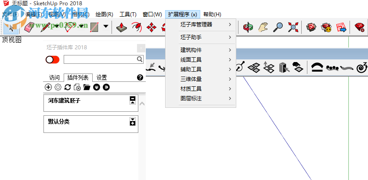Switch to the 插件列表 tab

(x=78, y=77)
